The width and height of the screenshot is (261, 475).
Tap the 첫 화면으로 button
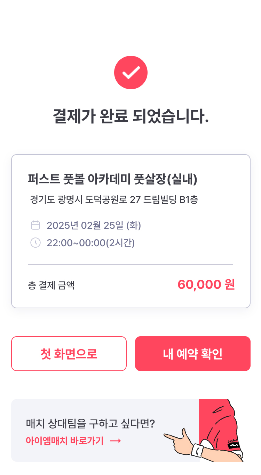click(x=69, y=354)
